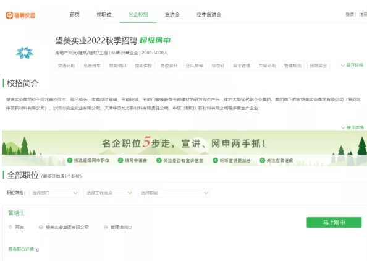The width and height of the screenshot is (367, 261).
Task: Click the 团队聚餐 tag
Action: [195, 66]
